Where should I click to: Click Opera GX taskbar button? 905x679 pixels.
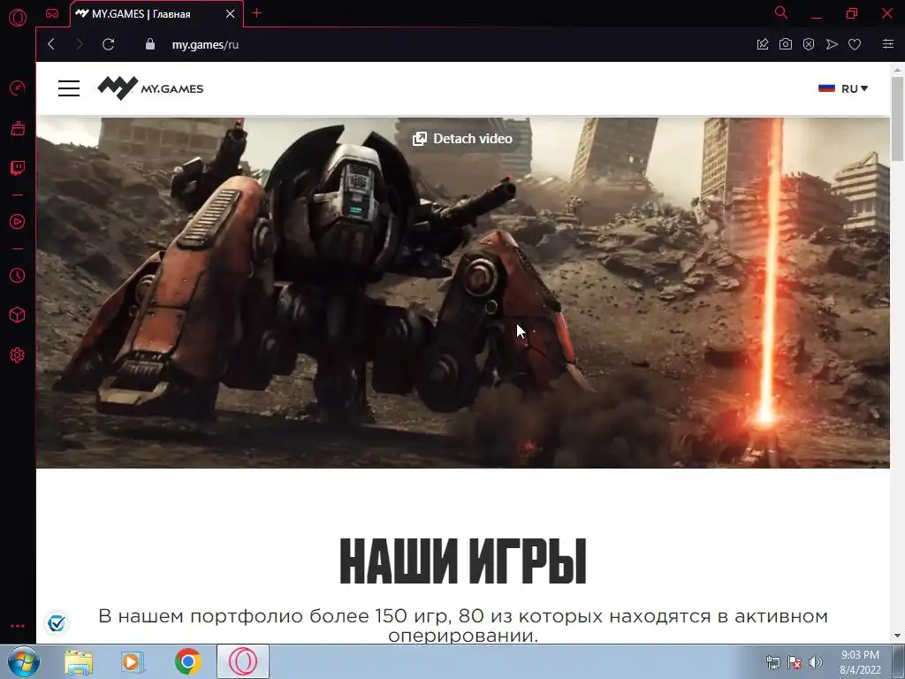243,661
